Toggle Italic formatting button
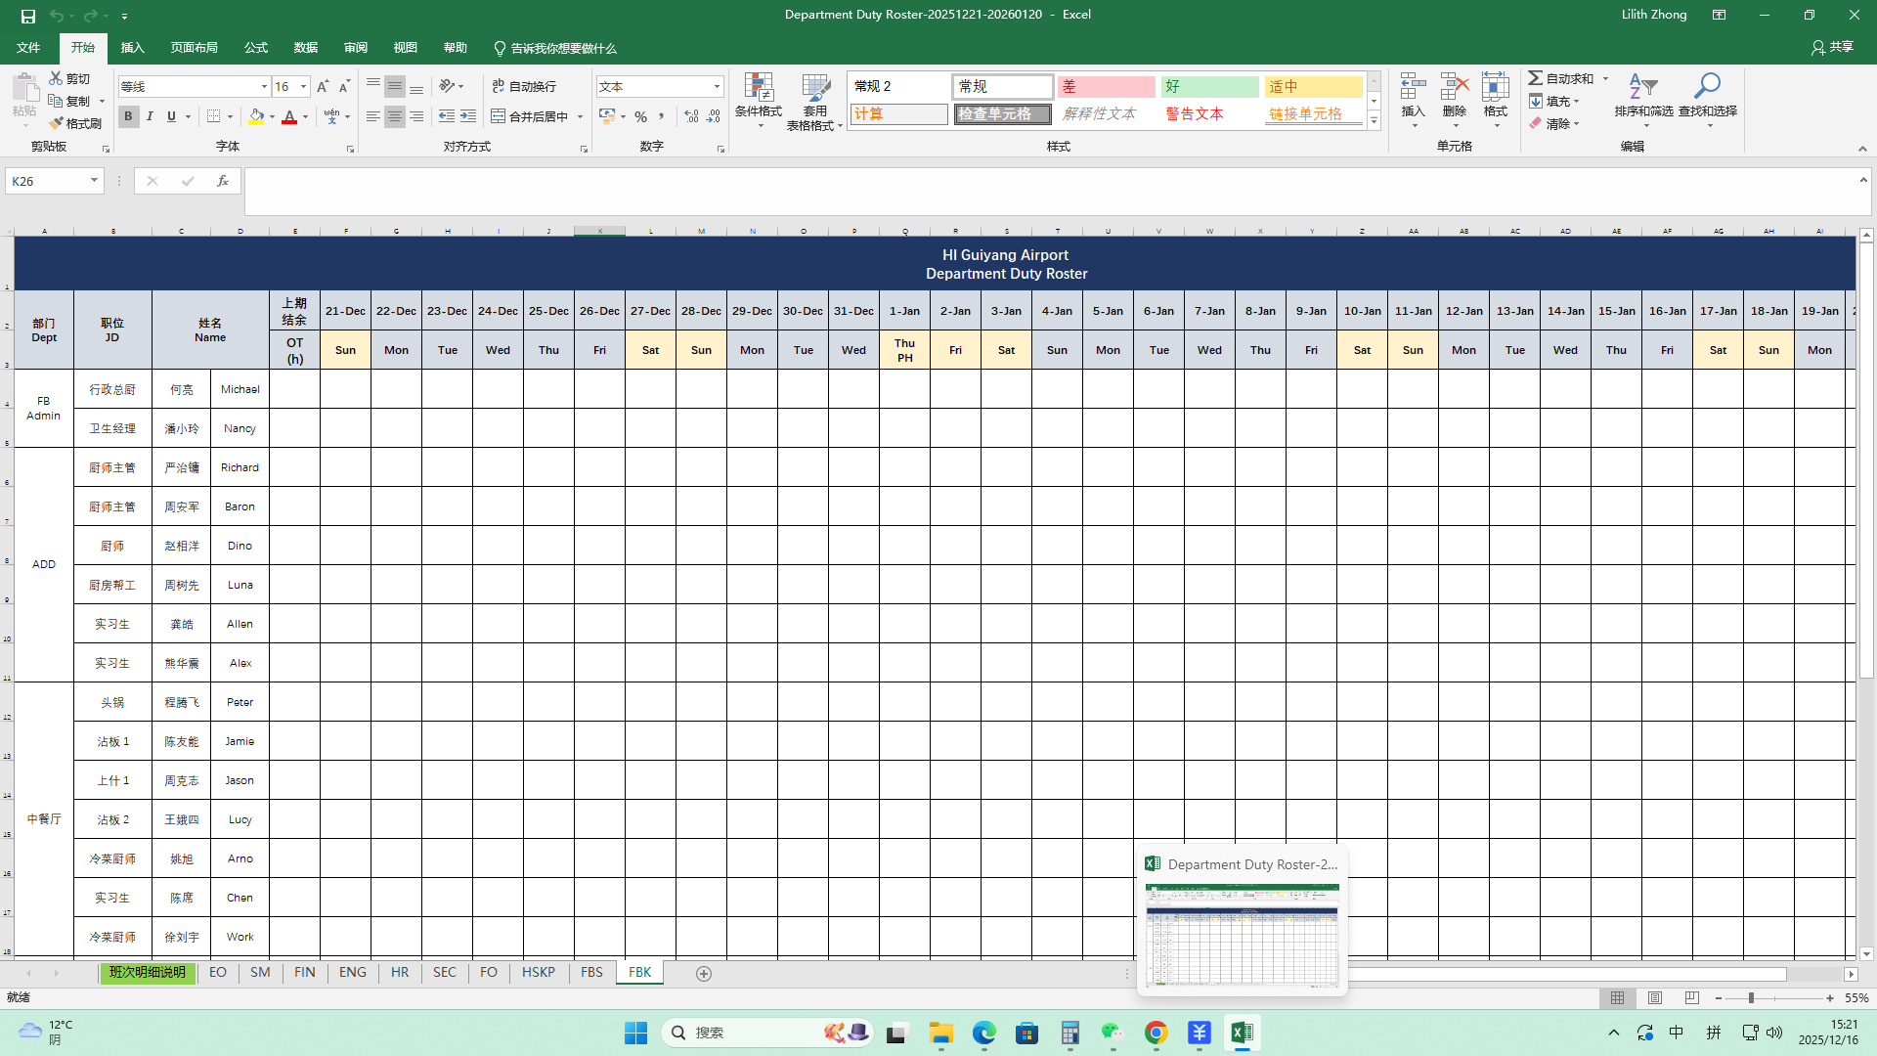This screenshot has height=1056, width=1877. (150, 116)
